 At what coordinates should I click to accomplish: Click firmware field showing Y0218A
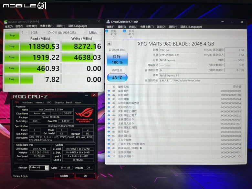[178, 50]
